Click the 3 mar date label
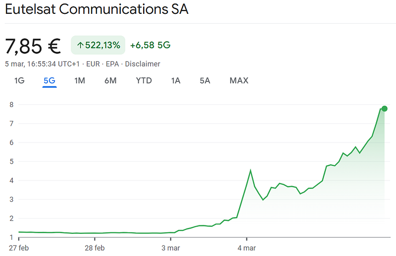 170,248
